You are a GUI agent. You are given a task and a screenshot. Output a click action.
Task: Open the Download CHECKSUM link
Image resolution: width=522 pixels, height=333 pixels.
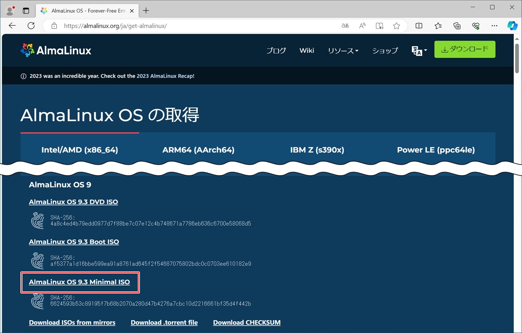pyautogui.click(x=247, y=322)
